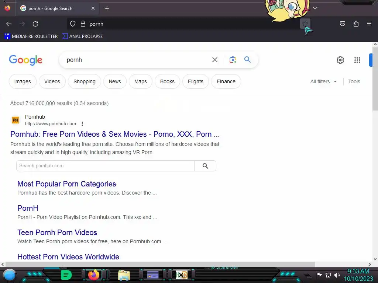Image resolution: width=378 pixels, height=283 pixels.
Task: Open the volume speaker tray icon
Action: [x=337, y=275]
